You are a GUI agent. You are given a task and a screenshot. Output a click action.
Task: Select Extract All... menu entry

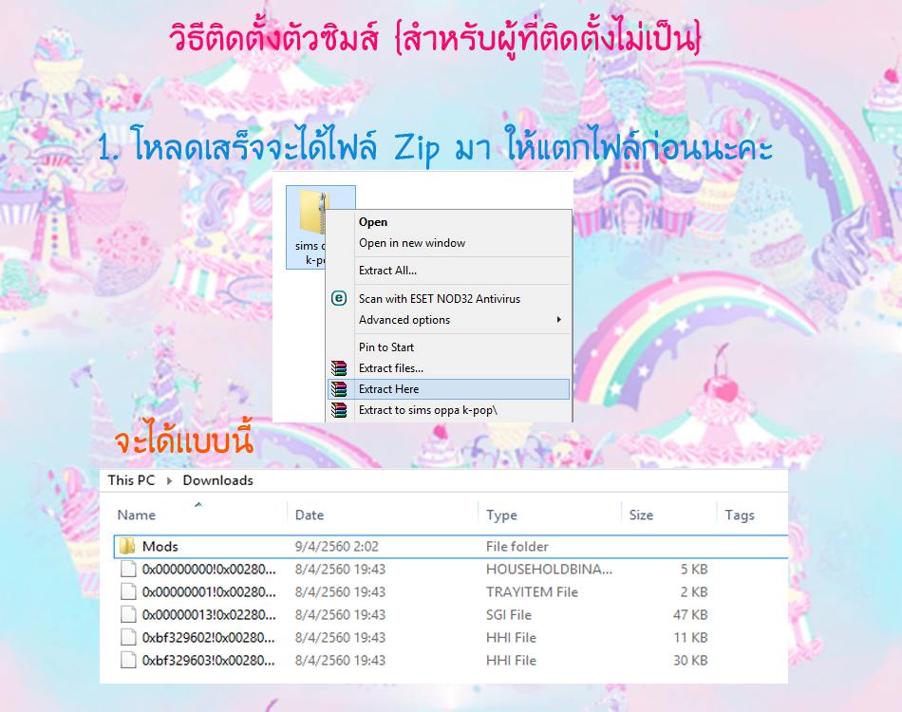[x=387, y=271]
